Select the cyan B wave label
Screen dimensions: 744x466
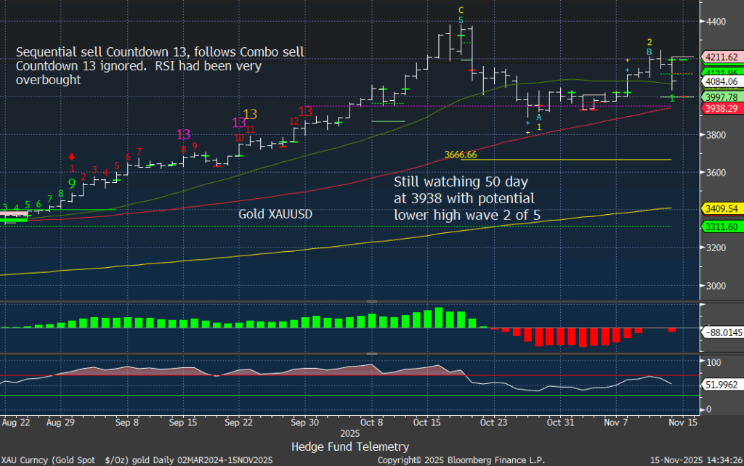tap(649, 52)
